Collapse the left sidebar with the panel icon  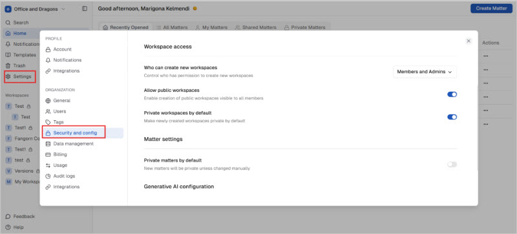tap(85, 9)
